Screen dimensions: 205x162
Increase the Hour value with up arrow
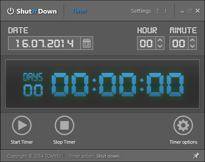pyautogui.click(x=160, y=40)
